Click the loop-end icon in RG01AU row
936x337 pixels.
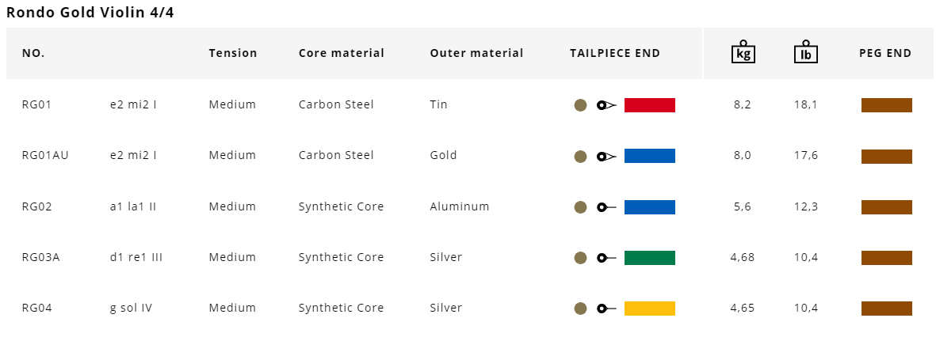pos(606,156)
